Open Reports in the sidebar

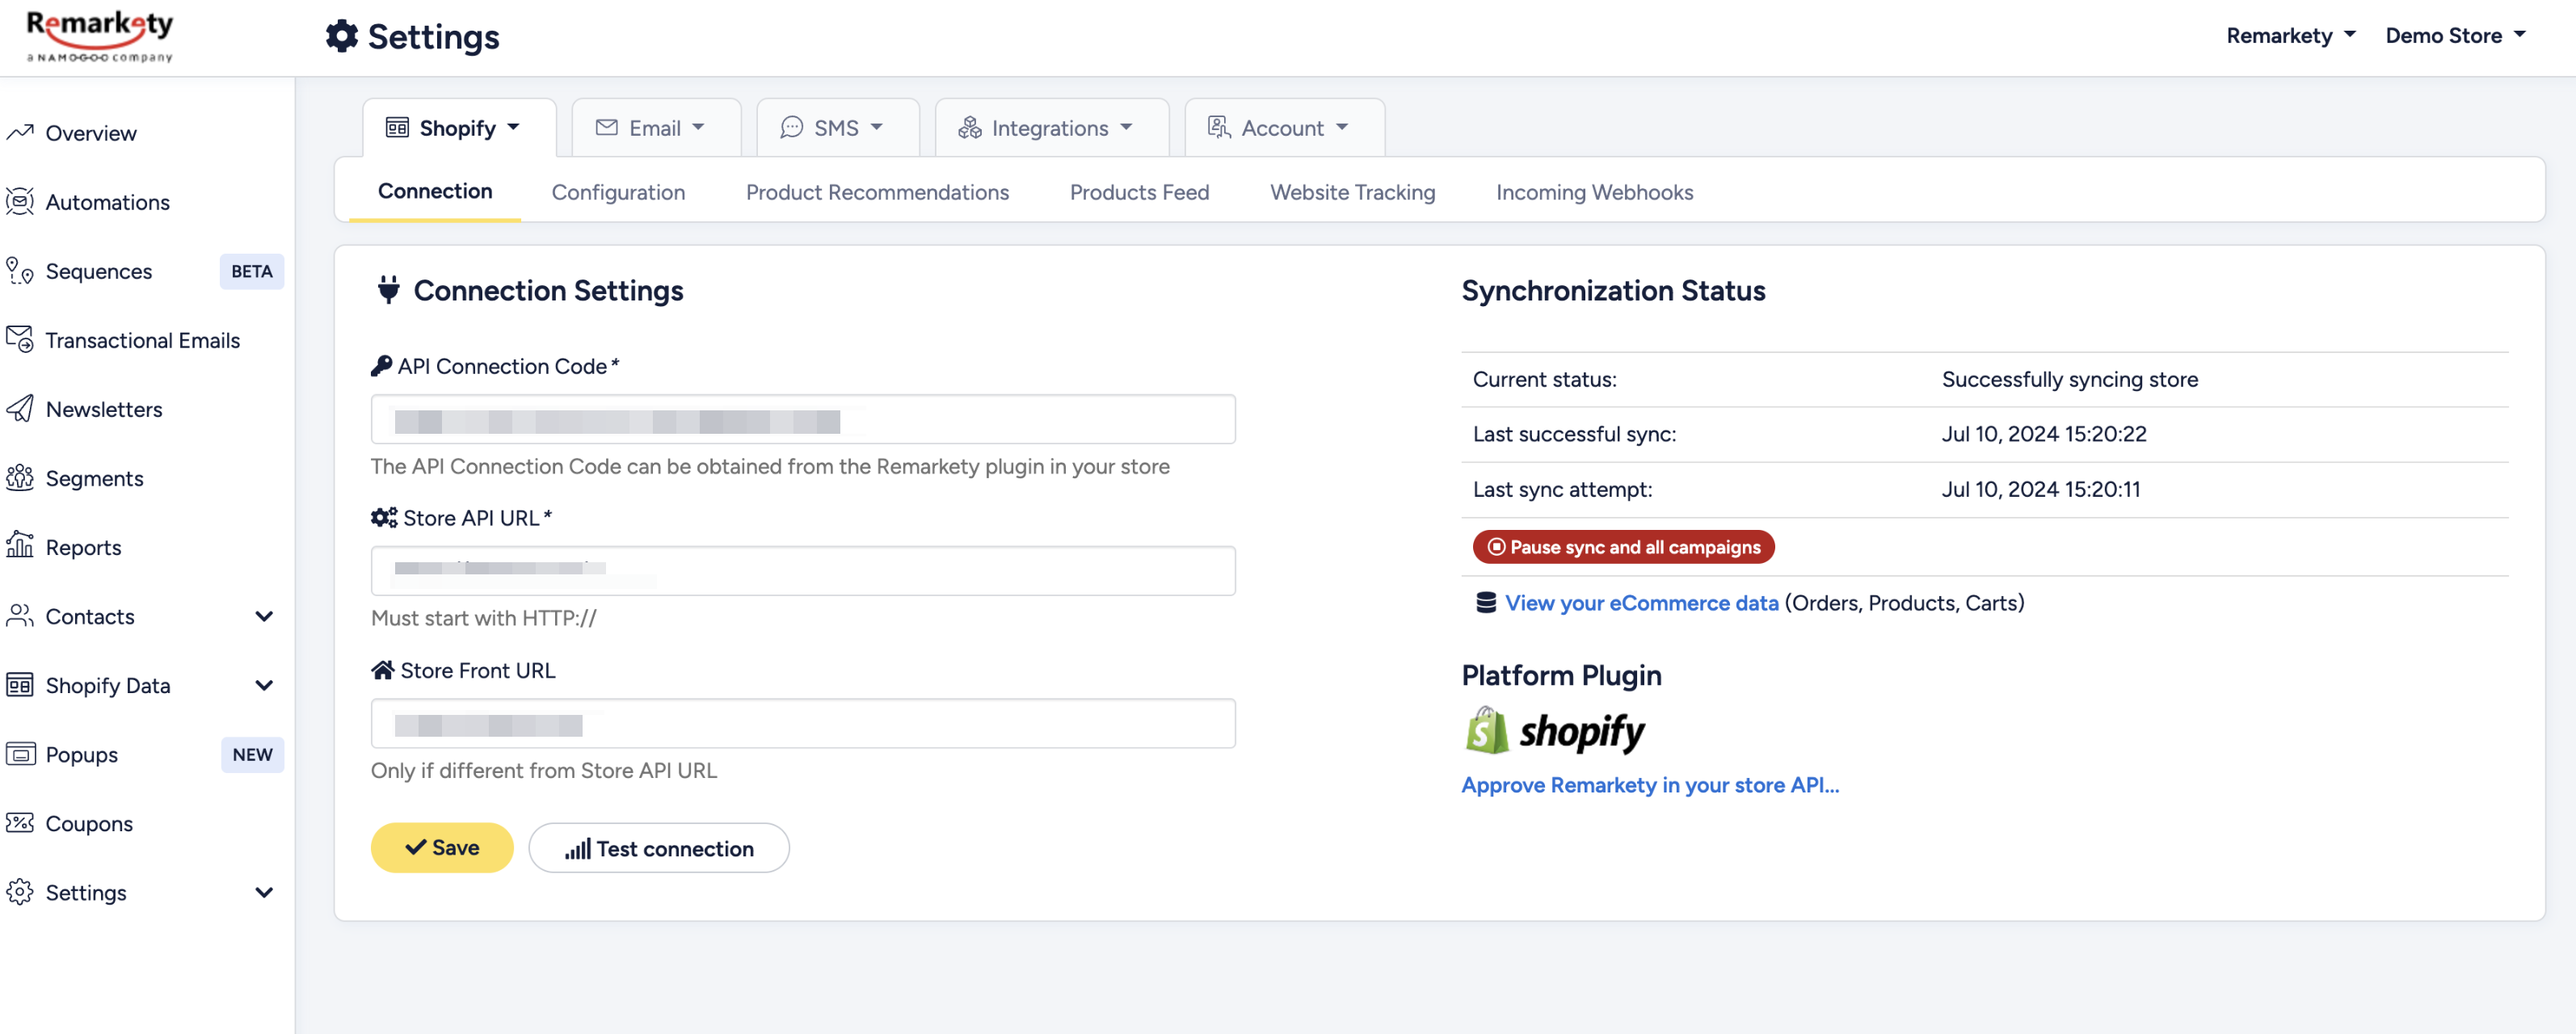click(83, 546)
